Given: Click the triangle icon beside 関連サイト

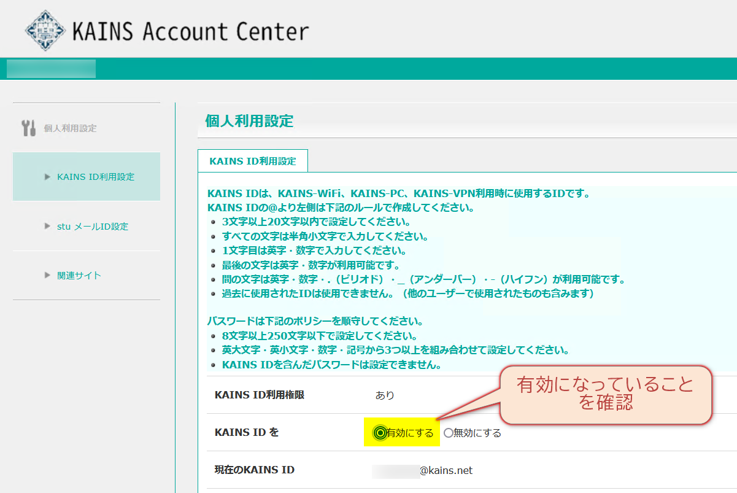Looking at the screenshot, I should (x=46, y=275).
